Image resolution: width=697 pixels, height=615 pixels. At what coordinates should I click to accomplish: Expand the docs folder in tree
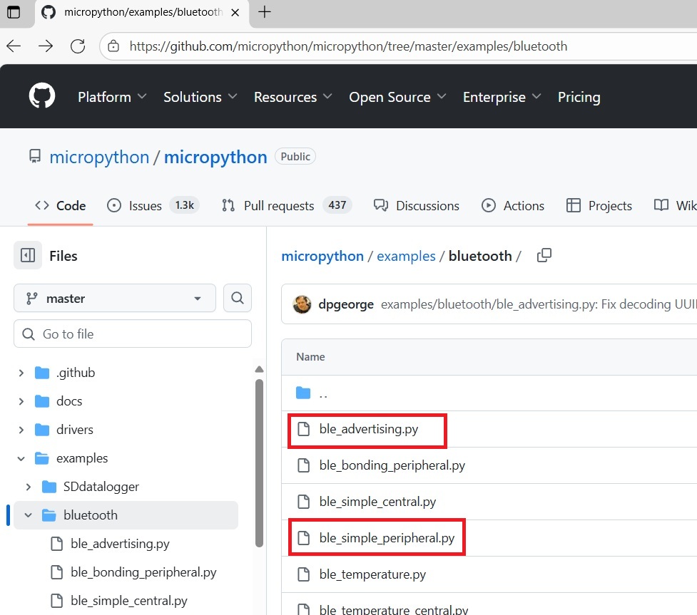(21, 401)
